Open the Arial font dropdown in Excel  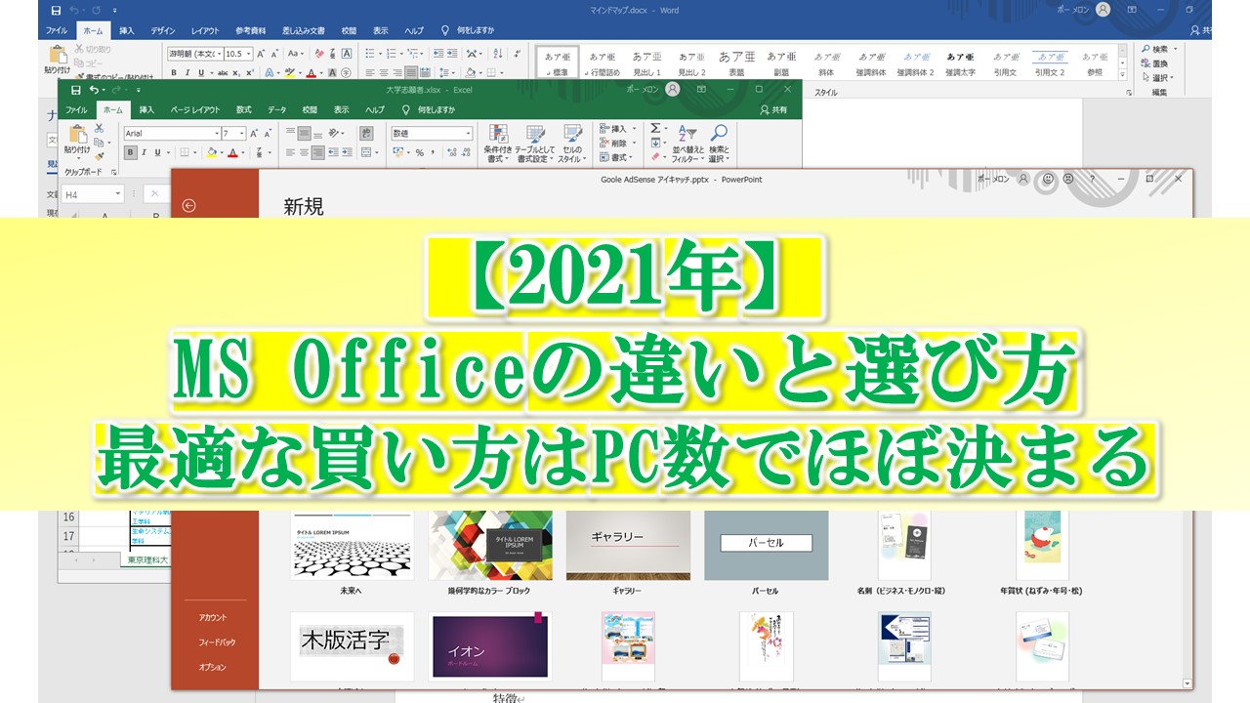point(216,133)
